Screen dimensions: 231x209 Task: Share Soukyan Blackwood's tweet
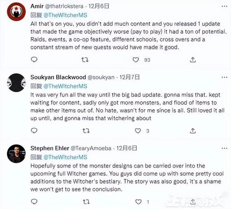(192, 131)
